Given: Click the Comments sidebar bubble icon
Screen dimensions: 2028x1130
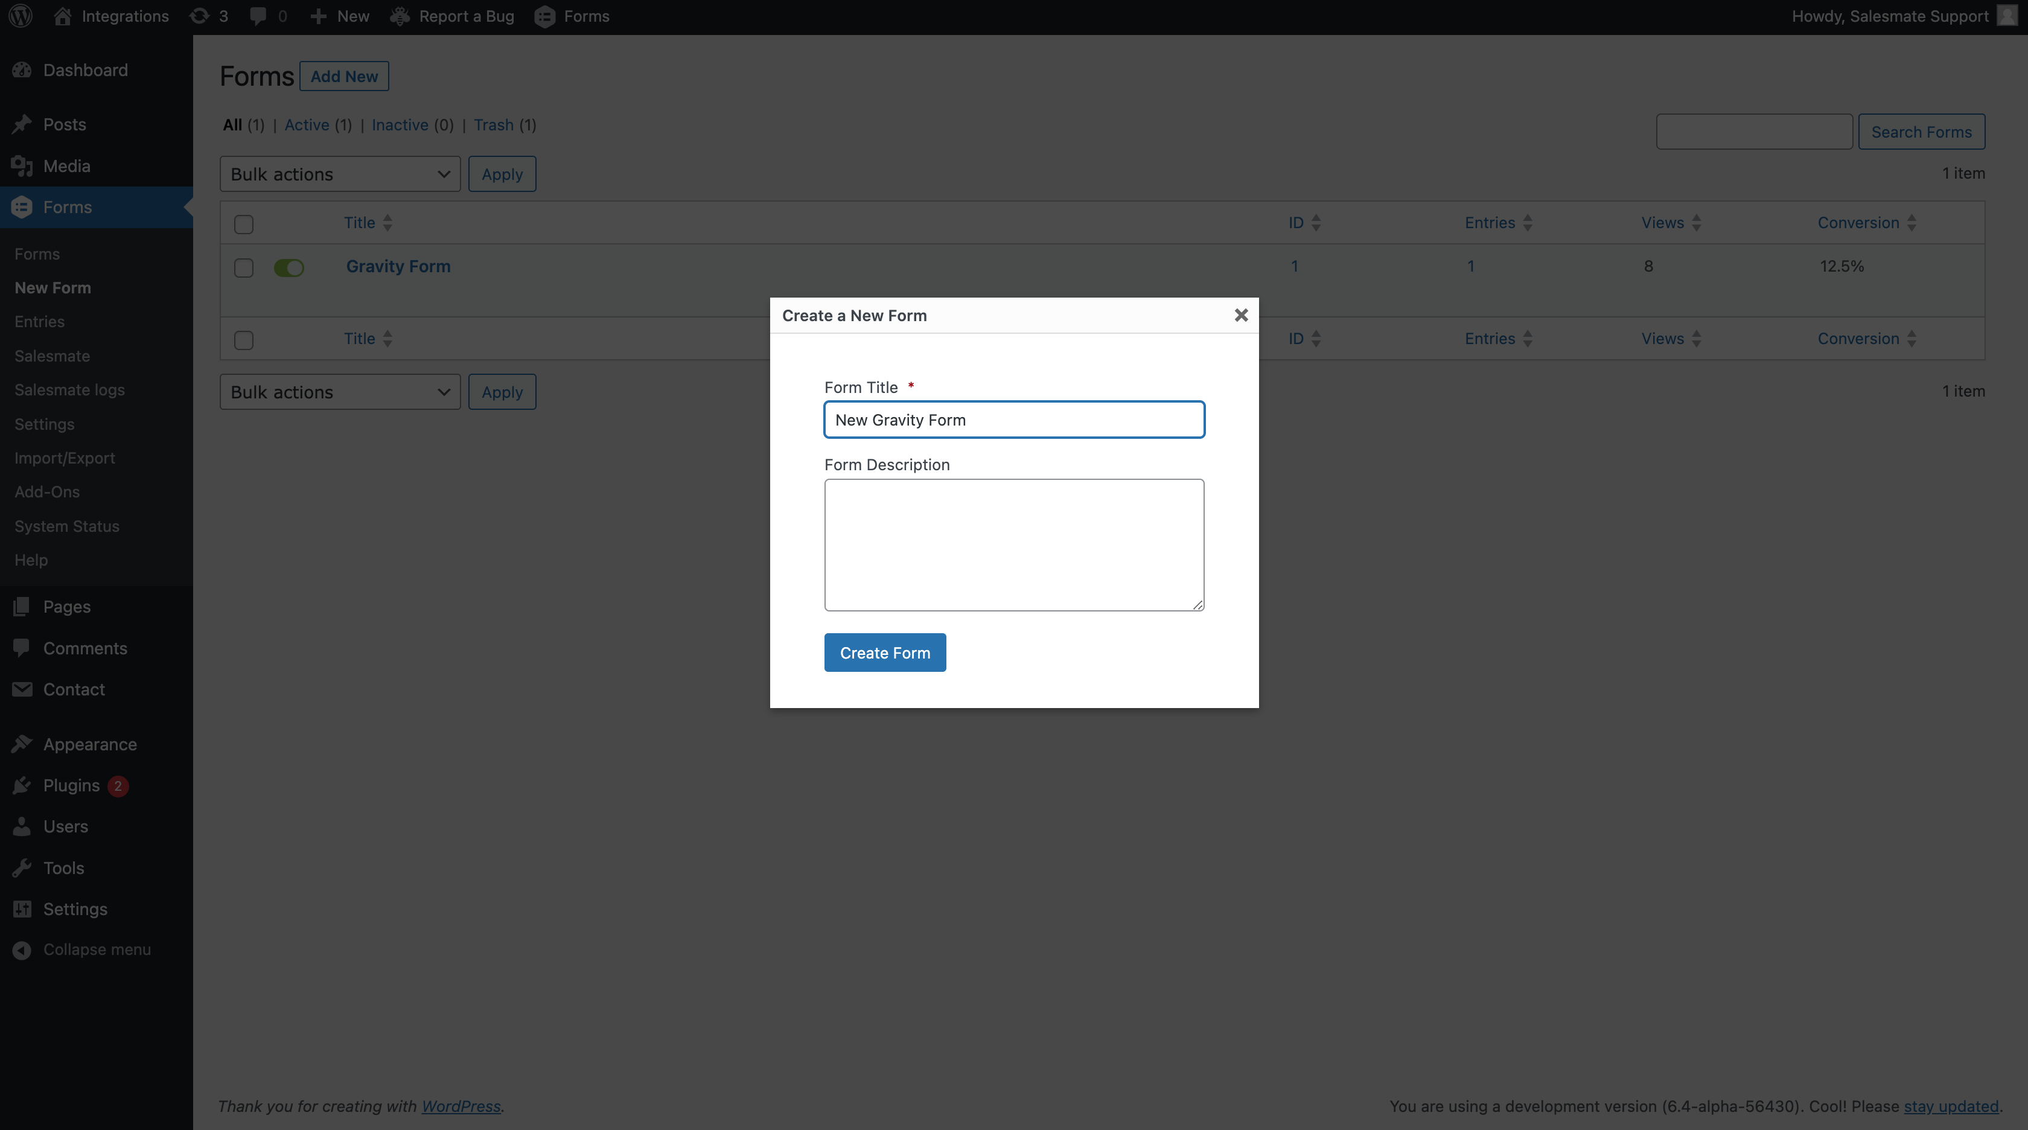Looking at the screenshot, I should [x=22, y=648].
